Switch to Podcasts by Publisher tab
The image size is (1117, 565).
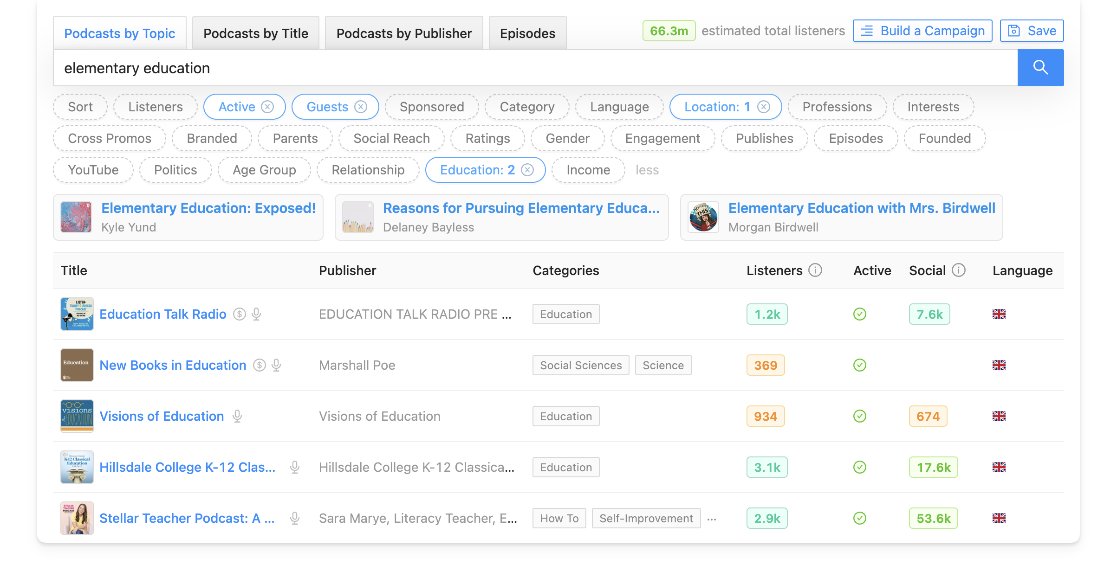pyautogui.click(x=403, y=33)
